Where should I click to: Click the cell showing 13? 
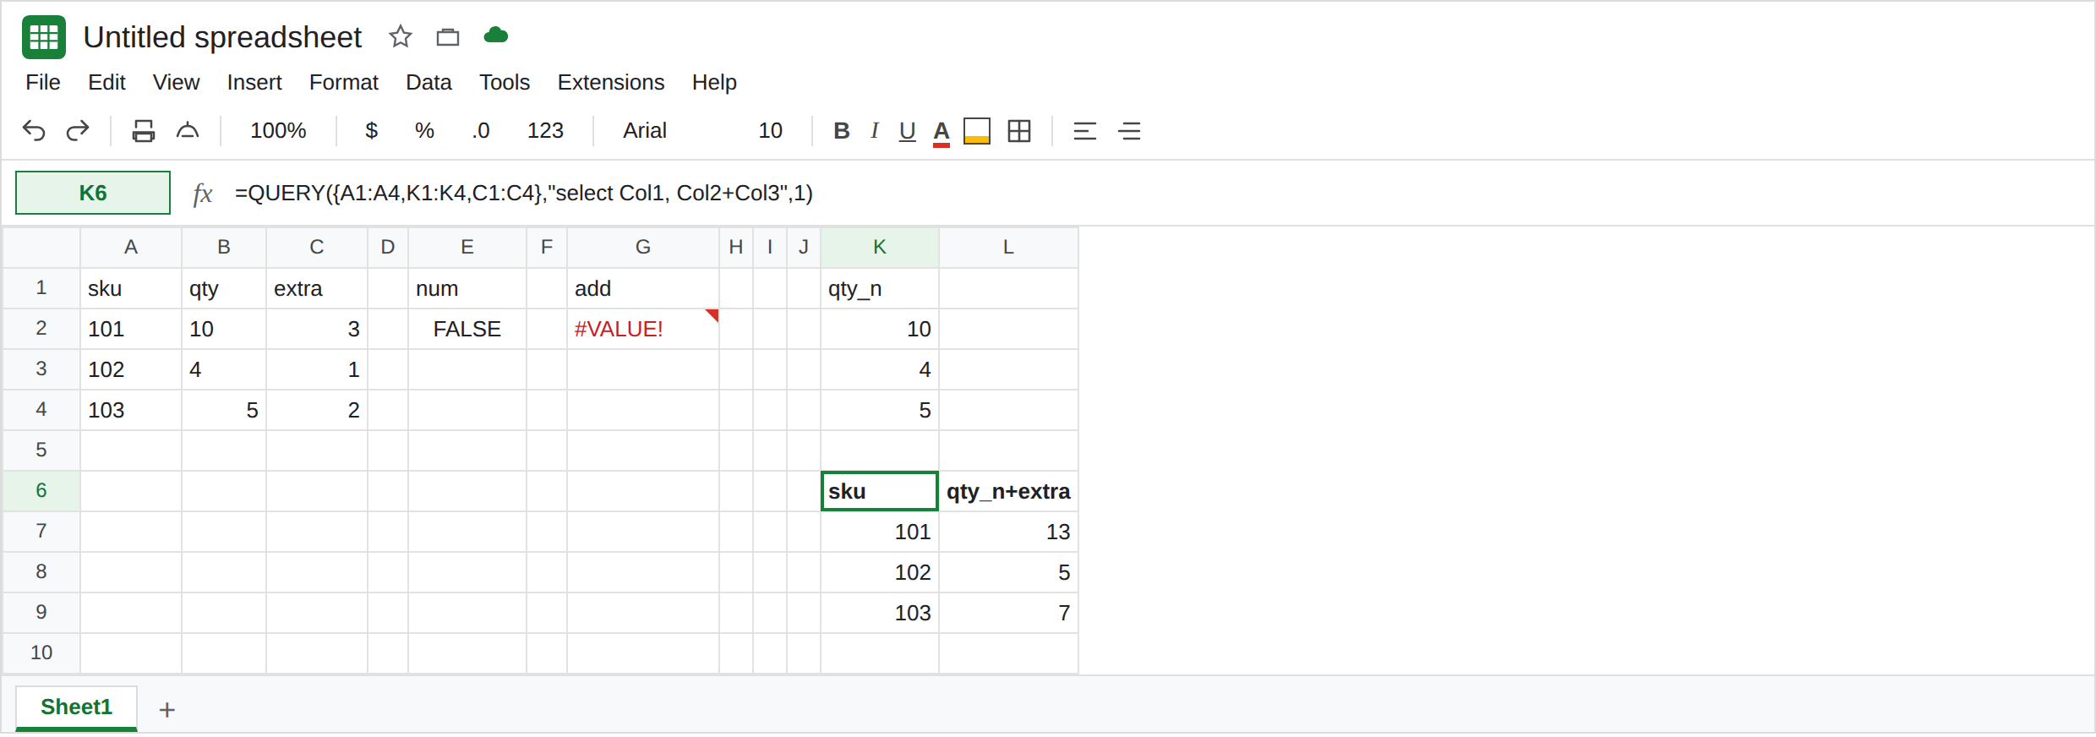tap(1008, 532)
